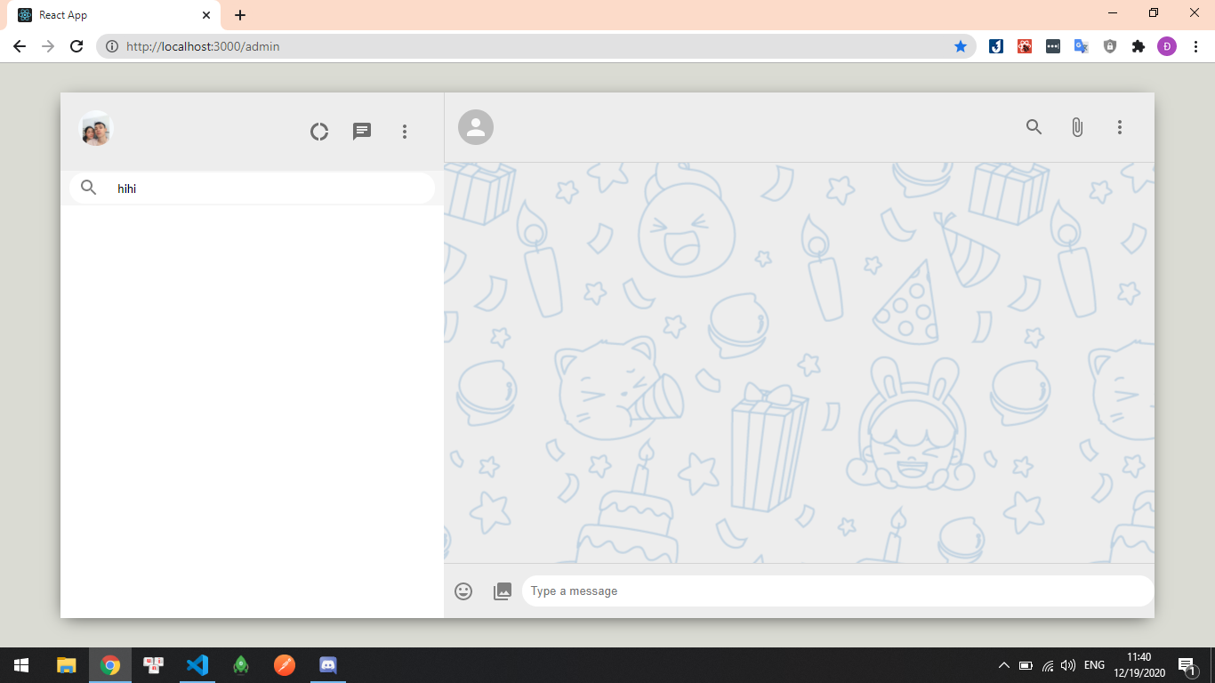The width and height of the screenshot is (1215, 683).
Task: Click the image gallery upload icon
Action: 503,591
